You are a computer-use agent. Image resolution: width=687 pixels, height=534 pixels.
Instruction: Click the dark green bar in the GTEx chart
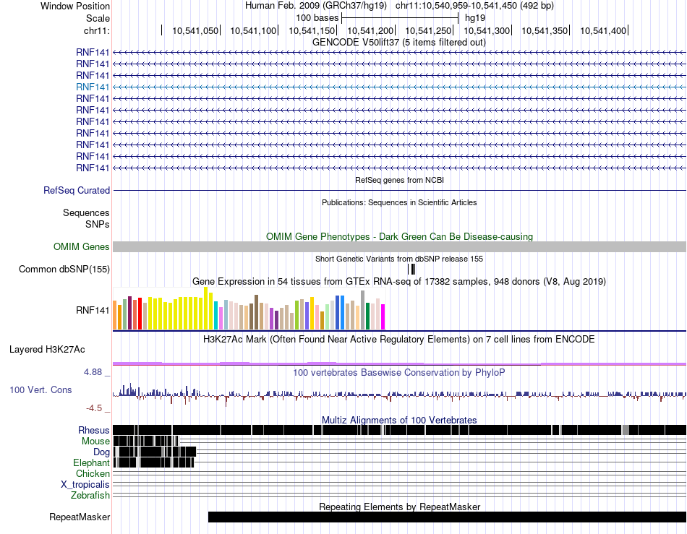pos(367,316)
